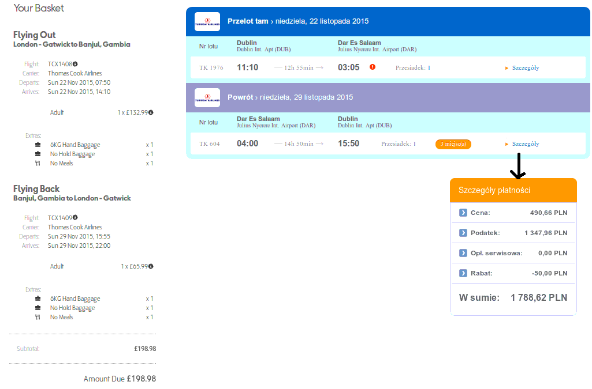592x389 pixels.
Task: Click departure time 04:00
Action: pos(248,143)
